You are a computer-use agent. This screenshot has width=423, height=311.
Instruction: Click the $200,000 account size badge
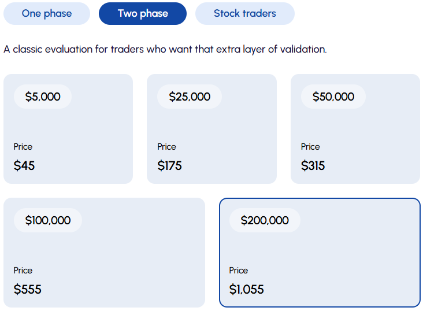[265, 220]
